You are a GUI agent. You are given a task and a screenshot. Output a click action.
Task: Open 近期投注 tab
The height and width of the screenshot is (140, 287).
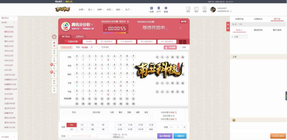click(x=258, y=19)
